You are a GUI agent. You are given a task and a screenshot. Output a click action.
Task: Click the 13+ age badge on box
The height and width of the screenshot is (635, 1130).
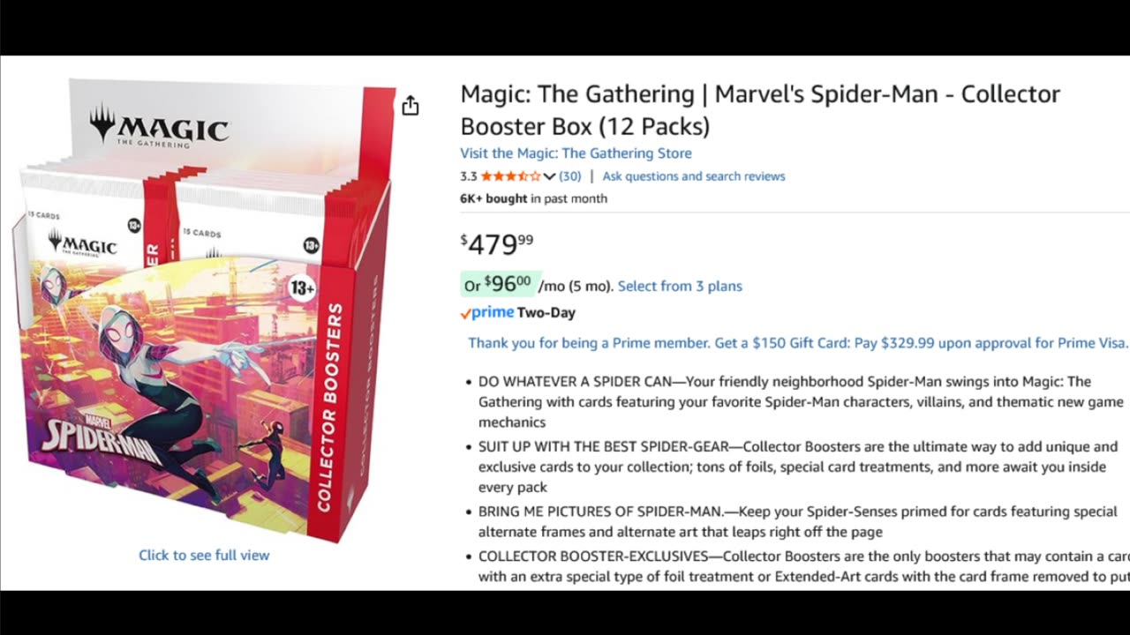click(302, 288)
